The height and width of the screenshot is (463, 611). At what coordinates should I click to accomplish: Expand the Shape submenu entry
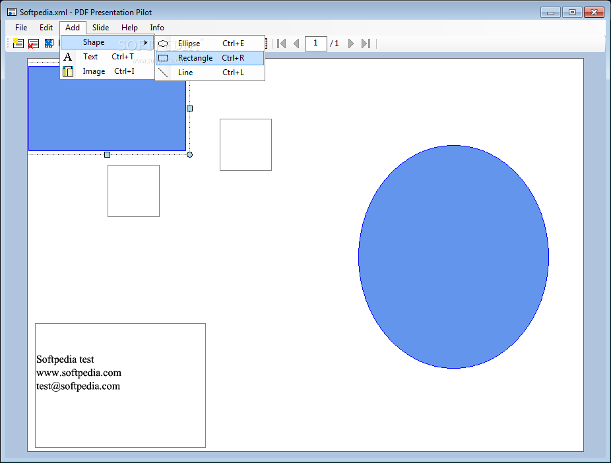click(x=108, y=42)
